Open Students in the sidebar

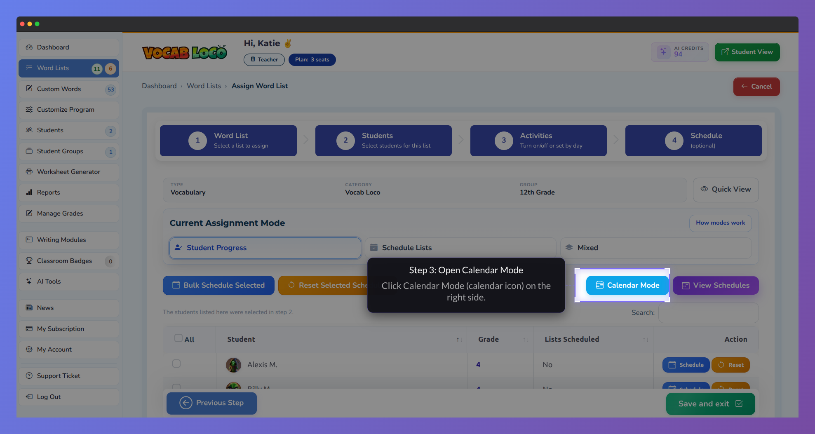click(x=69, y=130)
